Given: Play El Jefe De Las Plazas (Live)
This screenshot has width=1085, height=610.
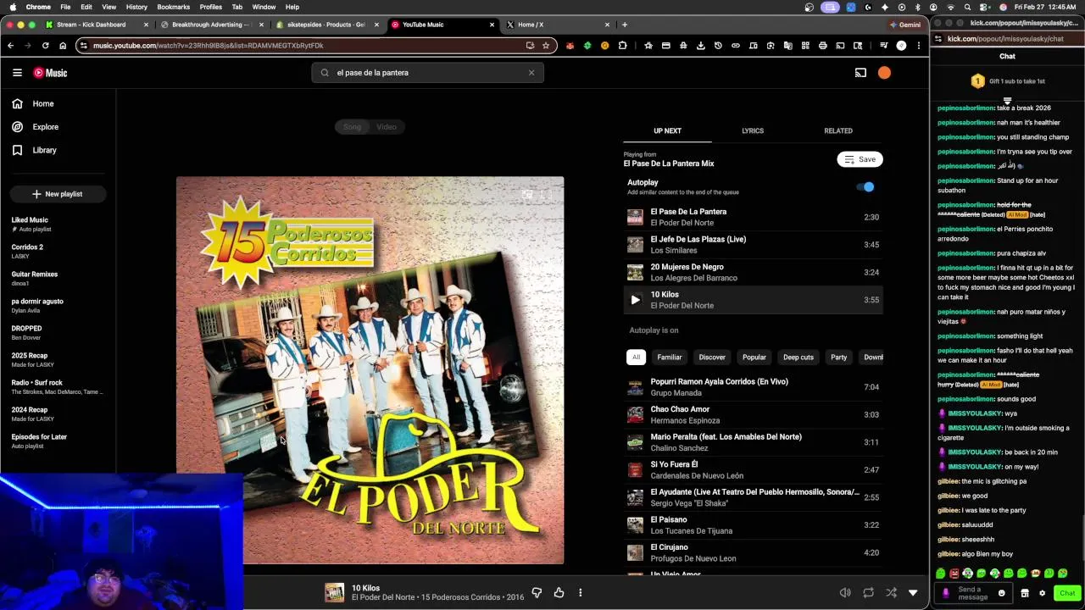Looking at the screenshot, I should tap(753, 245).
